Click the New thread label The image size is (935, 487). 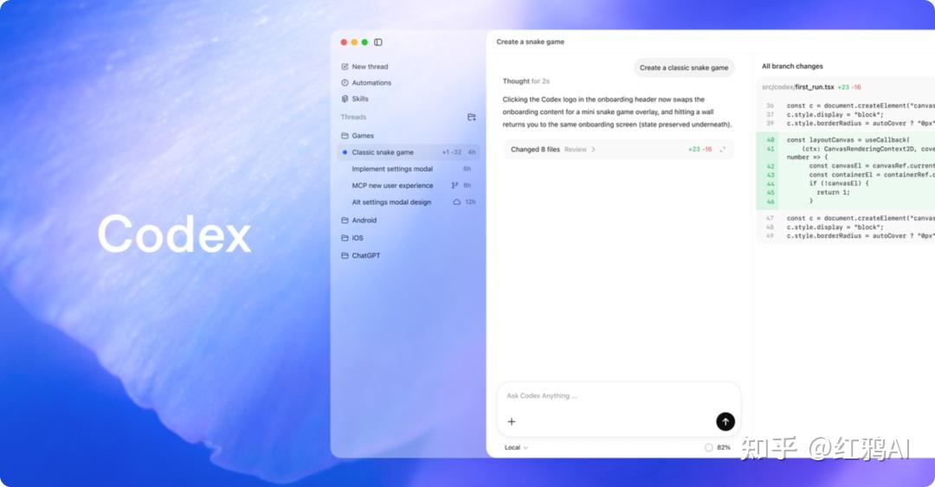pos(370,67)
